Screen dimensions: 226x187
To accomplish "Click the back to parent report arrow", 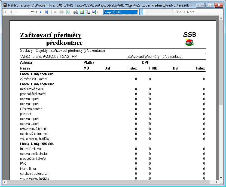I will pos(55,12).
